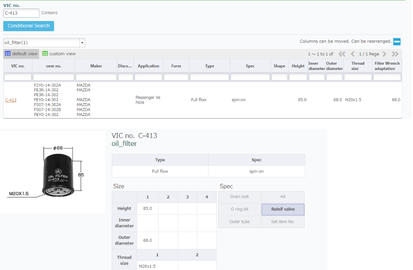The image size is (413, 270).
Task: Select oem number FEY0-14-302
Action: 46,100
